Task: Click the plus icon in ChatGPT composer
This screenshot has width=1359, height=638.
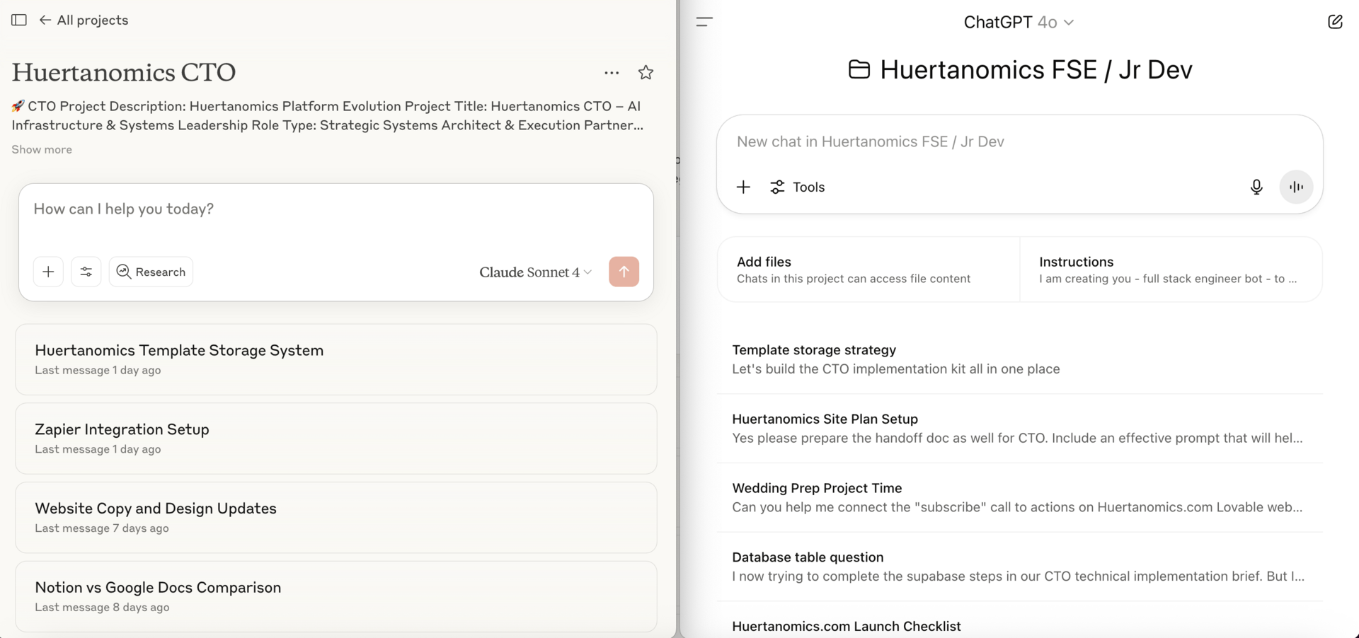Action: tap(743, 187)
